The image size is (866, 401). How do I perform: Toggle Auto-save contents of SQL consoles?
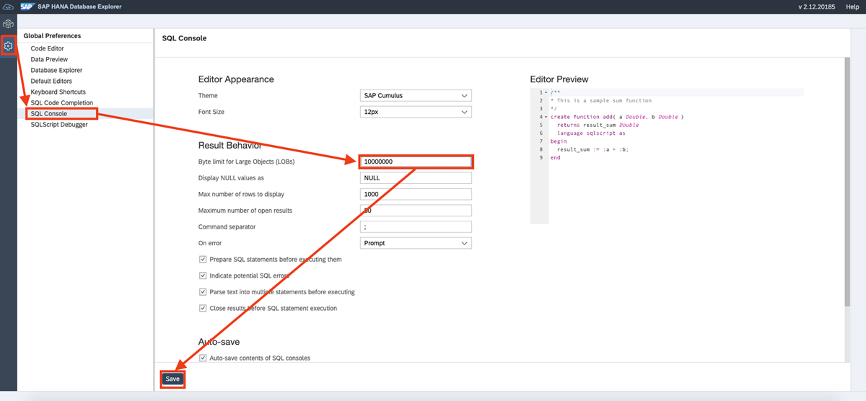coord(203,358)
